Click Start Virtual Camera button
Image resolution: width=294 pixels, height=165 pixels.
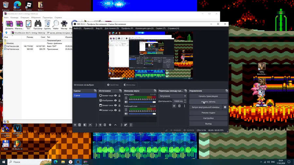205,107
